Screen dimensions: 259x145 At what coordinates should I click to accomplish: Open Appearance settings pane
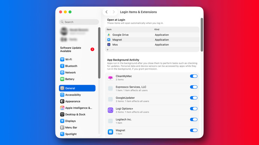click(77, 101)
